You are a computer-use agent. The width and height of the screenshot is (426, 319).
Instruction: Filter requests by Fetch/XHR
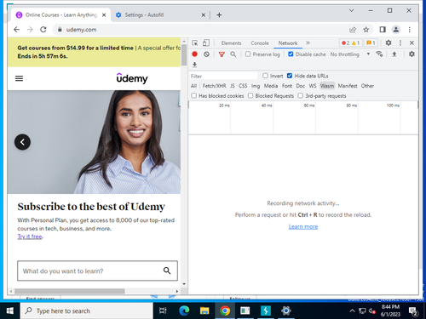214,86
